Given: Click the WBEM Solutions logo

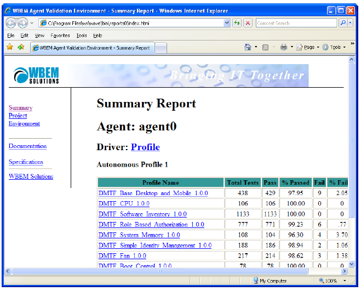Looking at the screenshot, I should tap(36, 75).
